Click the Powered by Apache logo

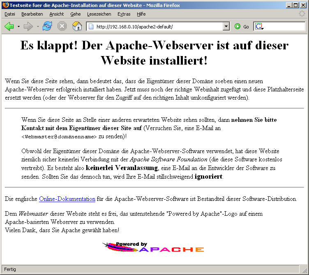pyautogui.click(x=153, y=247)
